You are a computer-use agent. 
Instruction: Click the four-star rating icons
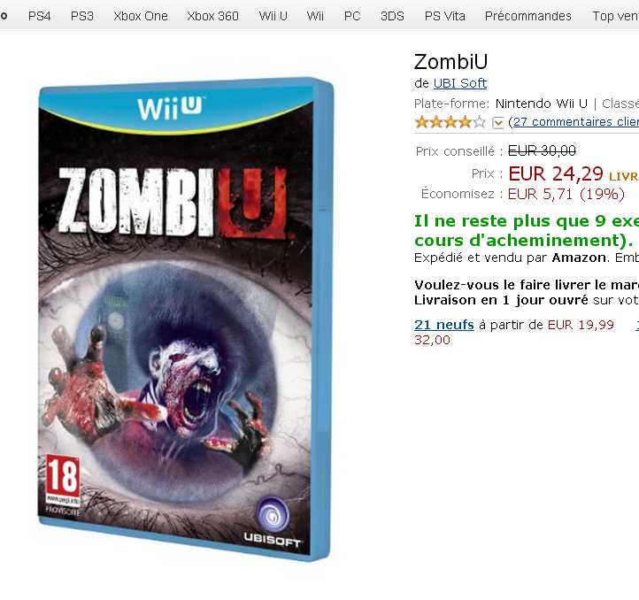[x=450, y=122]
